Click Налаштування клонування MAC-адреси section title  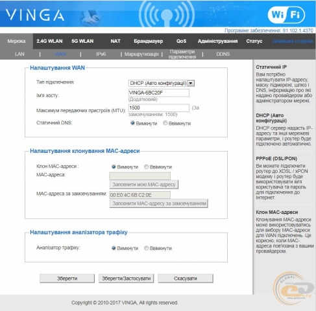[85, 151]
